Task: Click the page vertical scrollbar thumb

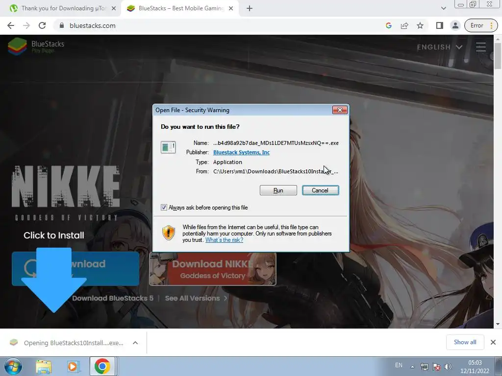Action: [498, 55]
